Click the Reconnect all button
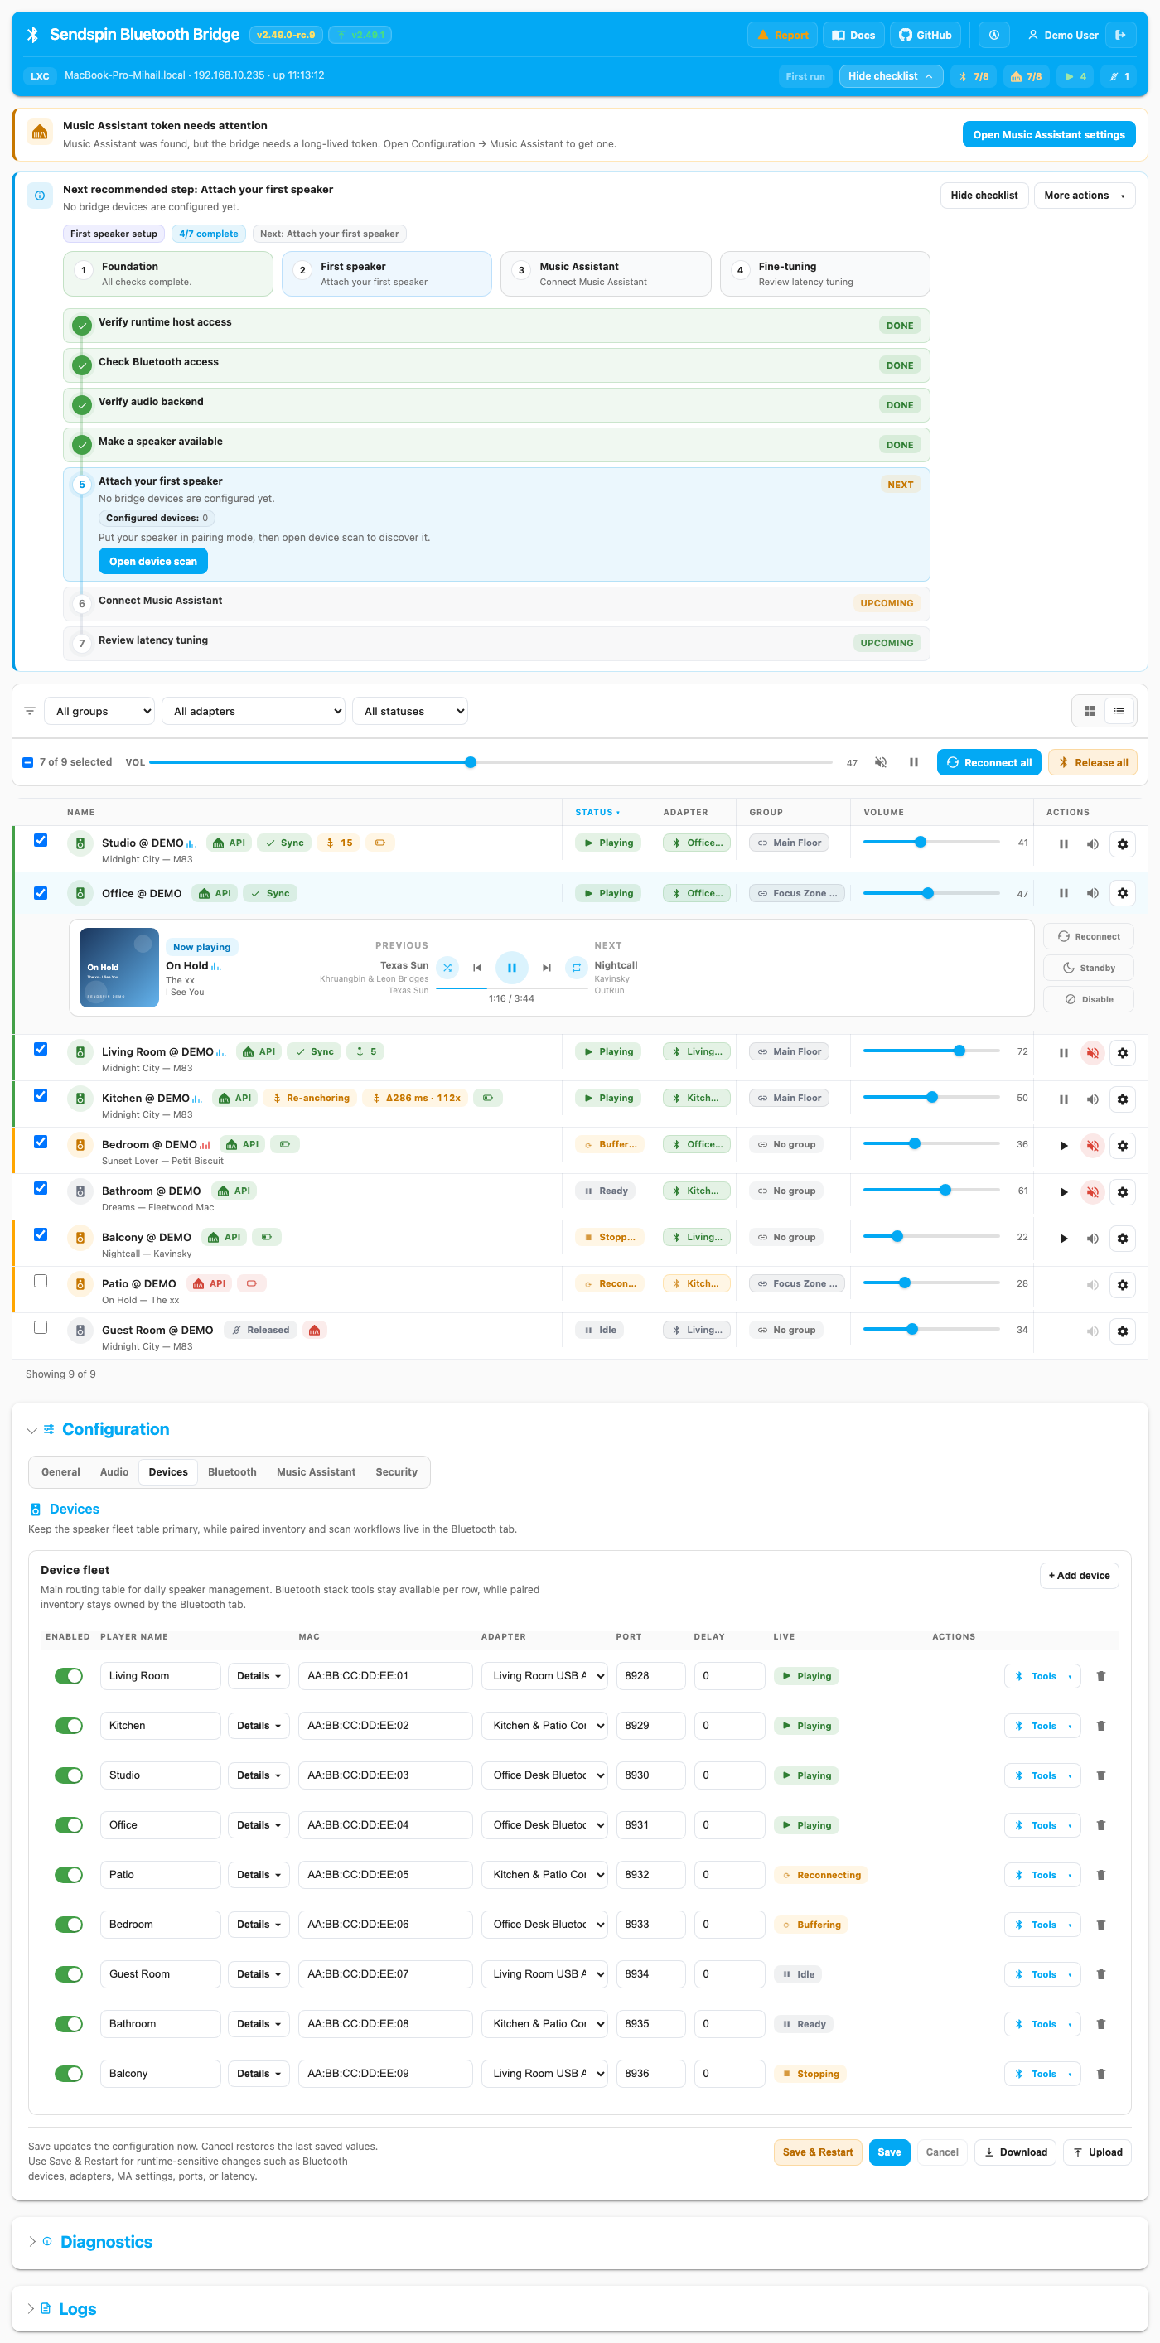The height and width of the screenshot is (2343, 1160). (x=989, y=763)
